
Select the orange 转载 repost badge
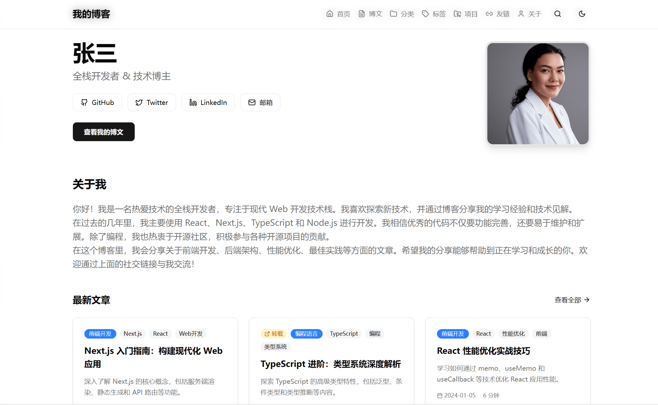tap(274, 333)
